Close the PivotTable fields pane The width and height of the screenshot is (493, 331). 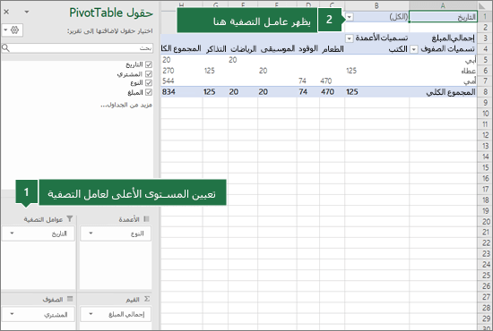point(6,12)
